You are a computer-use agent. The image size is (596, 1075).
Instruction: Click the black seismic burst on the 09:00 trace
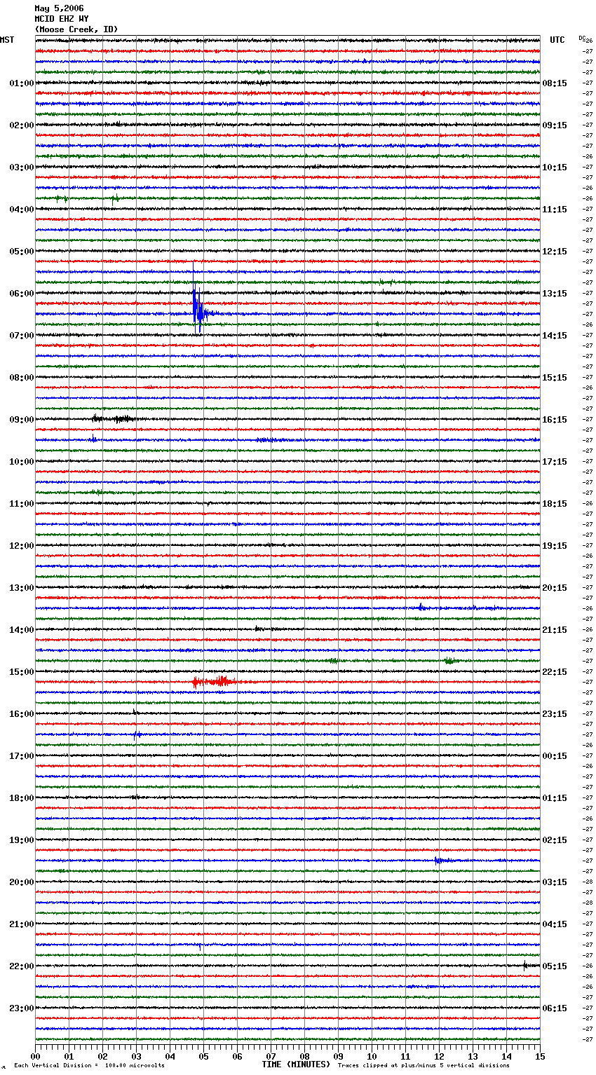114,419
